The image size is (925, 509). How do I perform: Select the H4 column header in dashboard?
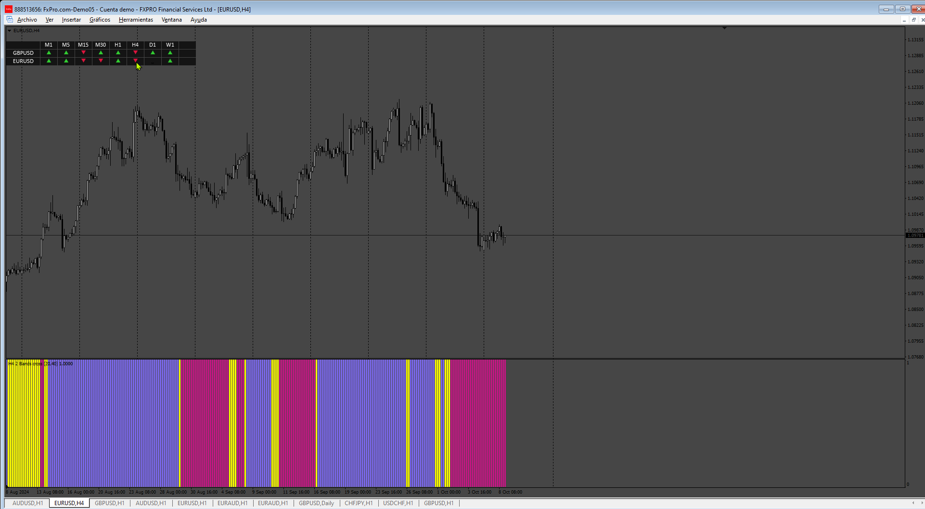(x=135, y=45)
